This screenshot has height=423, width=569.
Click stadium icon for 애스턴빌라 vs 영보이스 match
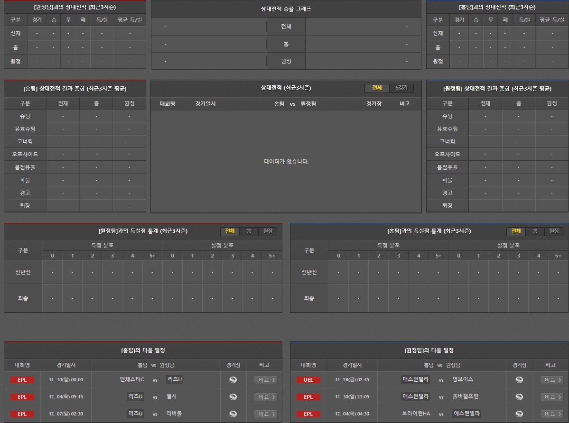click(x=519, y=380)
